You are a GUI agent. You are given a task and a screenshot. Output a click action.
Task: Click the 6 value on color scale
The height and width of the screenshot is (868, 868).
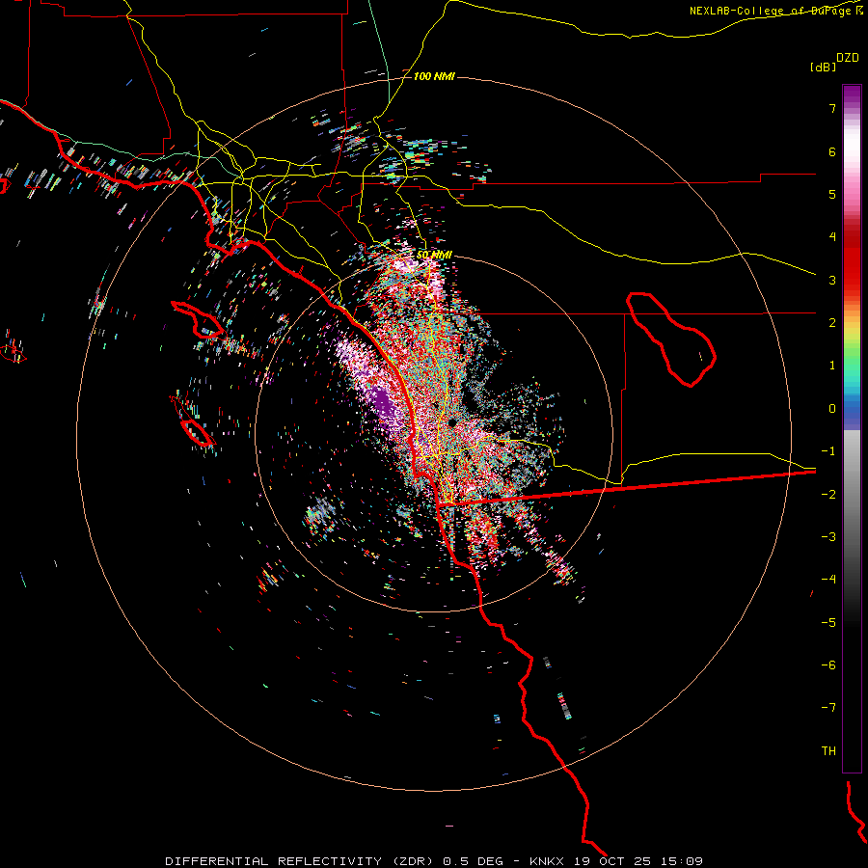coord(832,151)
